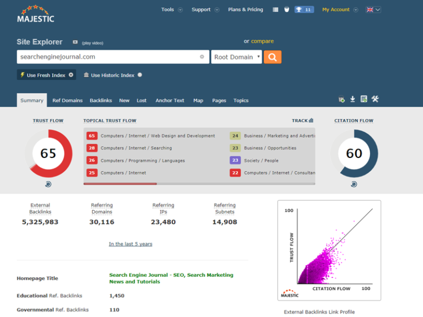
Task: Click the play video link
Action: (93, 43)
